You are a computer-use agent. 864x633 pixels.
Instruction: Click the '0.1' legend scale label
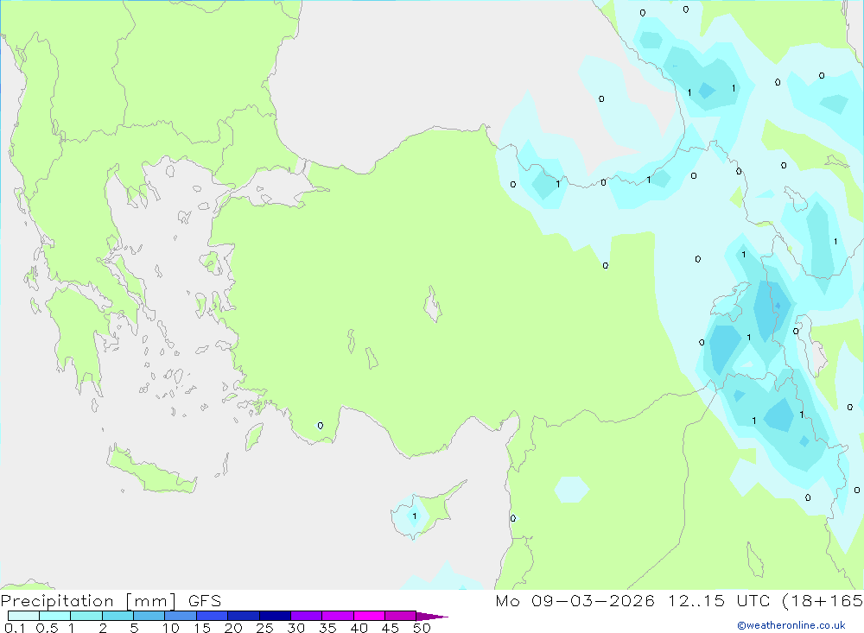click(15, 628)
